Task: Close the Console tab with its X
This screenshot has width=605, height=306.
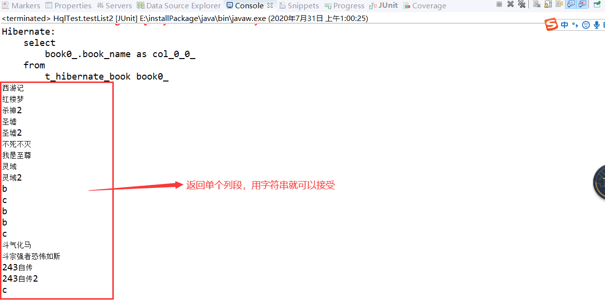Action: tap(270, 5)
